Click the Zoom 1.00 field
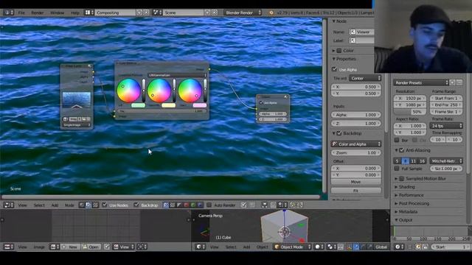472x265 pixels. [x=356, y=152]
